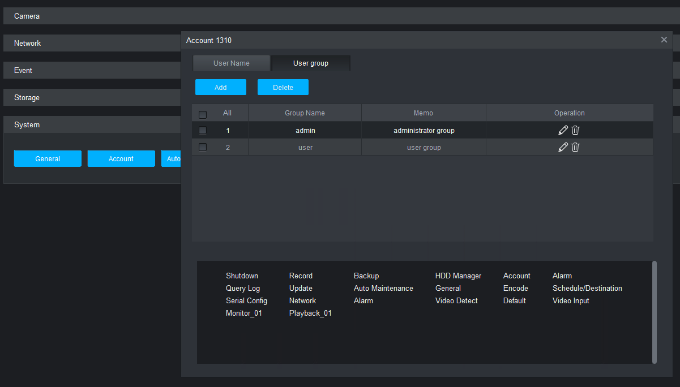Switch to the User Name tab
Screen dimensions: 680x387
point(232,63)
